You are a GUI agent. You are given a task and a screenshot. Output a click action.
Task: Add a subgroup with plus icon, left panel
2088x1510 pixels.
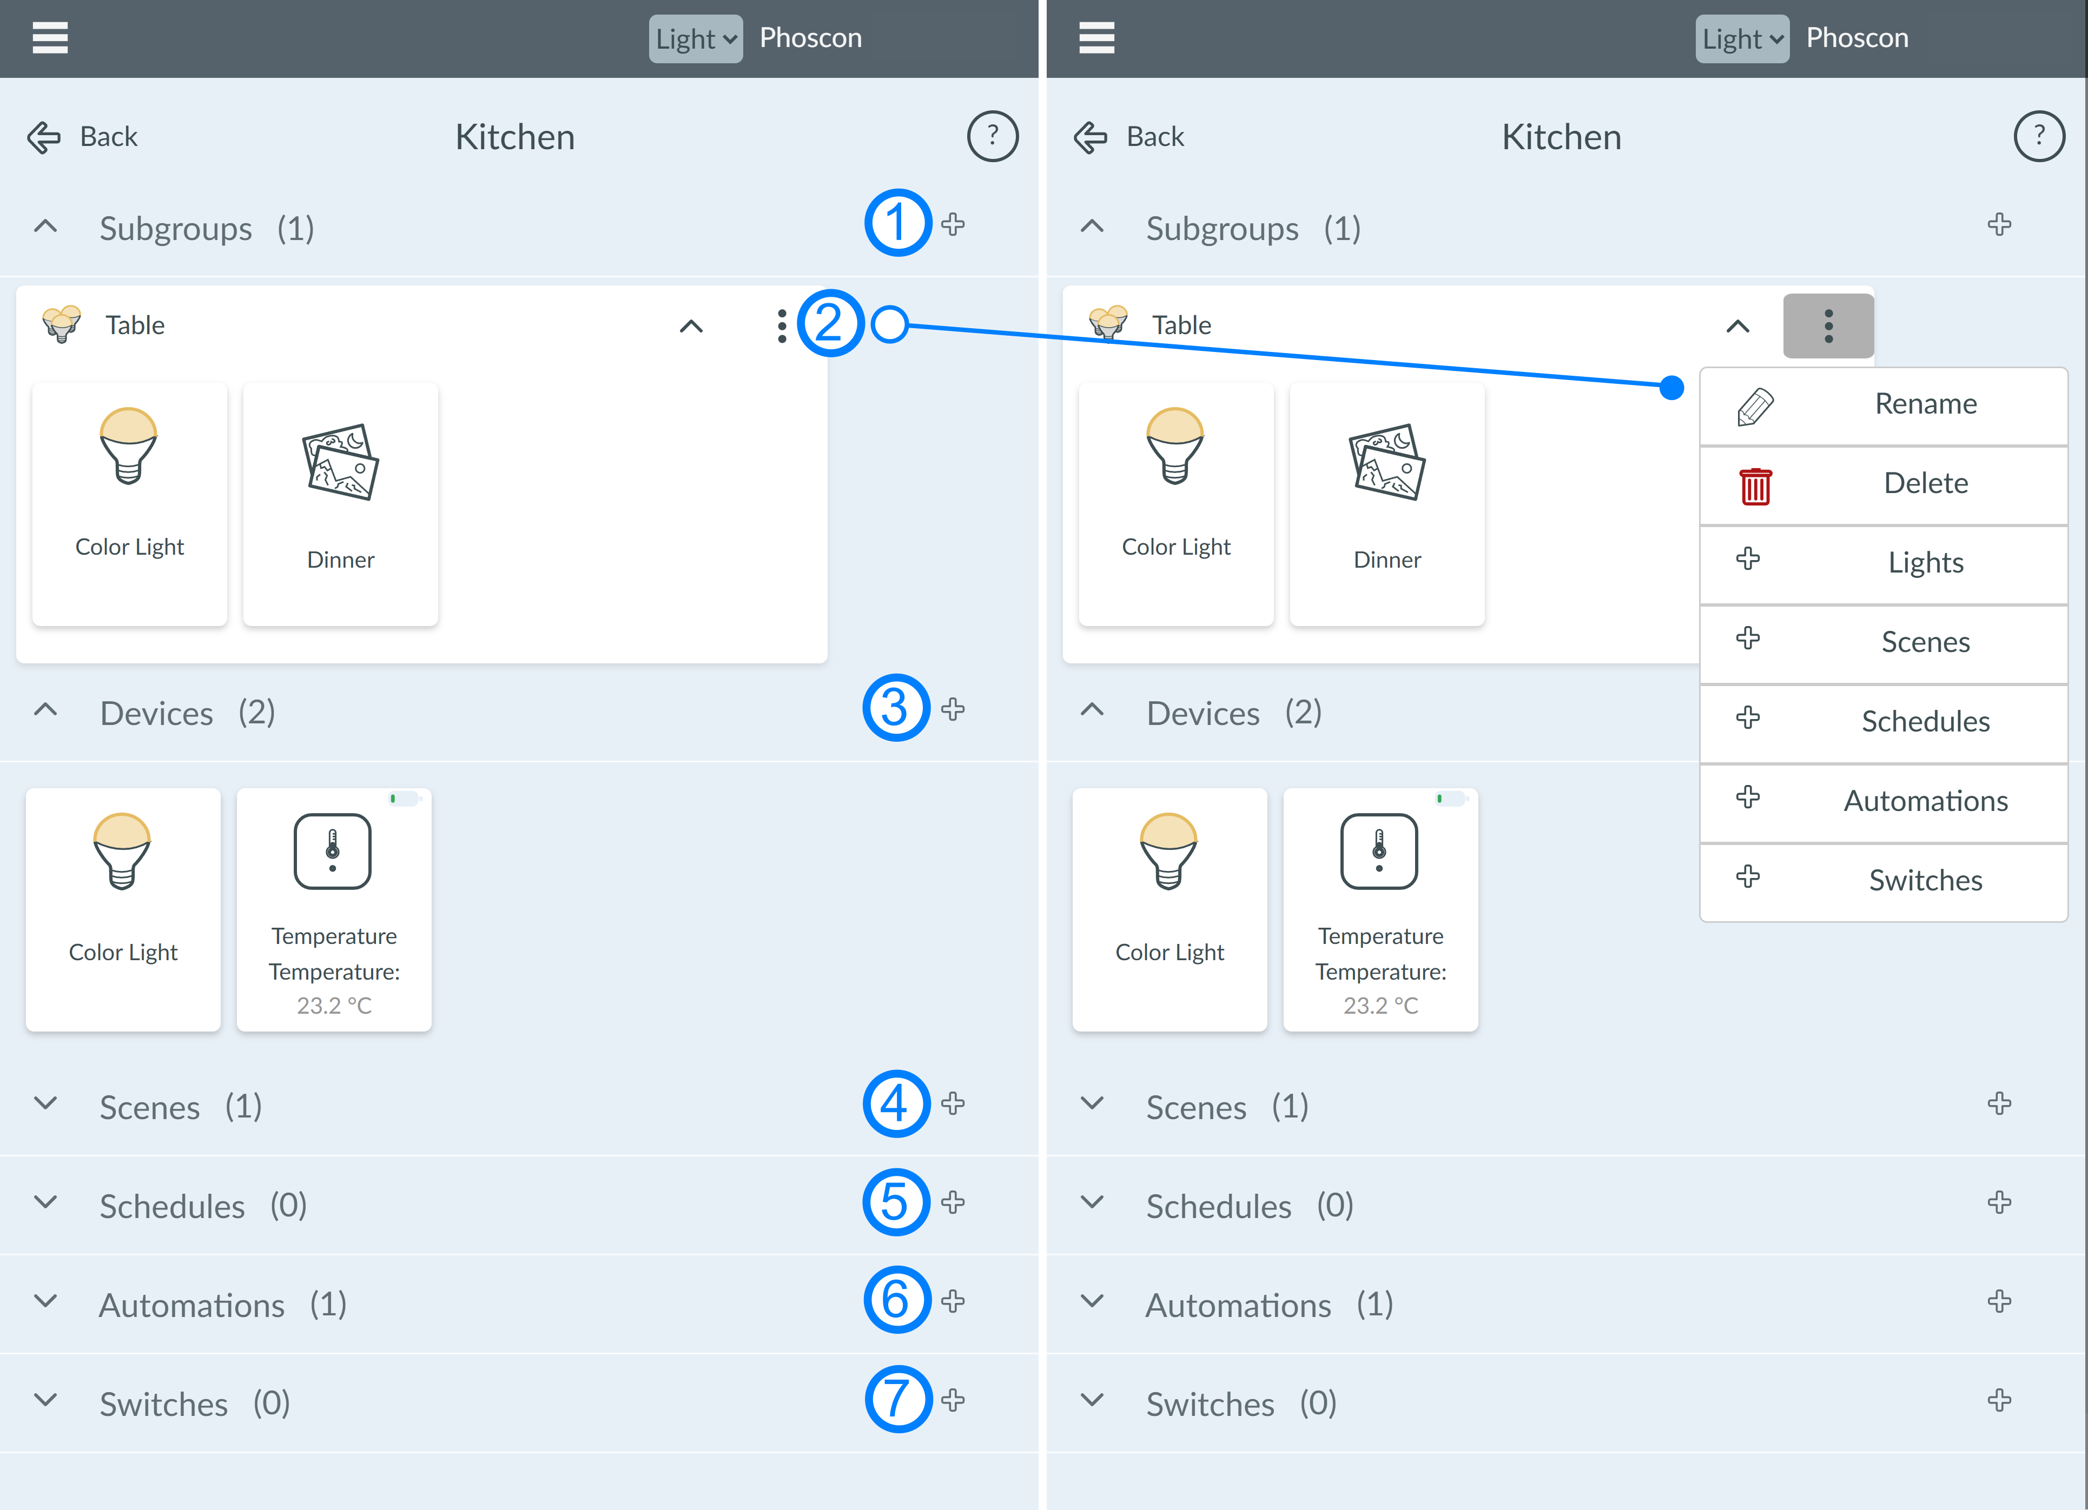[953, 224]
